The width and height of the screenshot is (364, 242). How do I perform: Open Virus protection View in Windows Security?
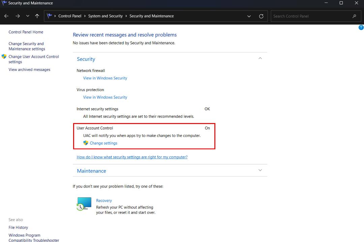pos(105,97)
